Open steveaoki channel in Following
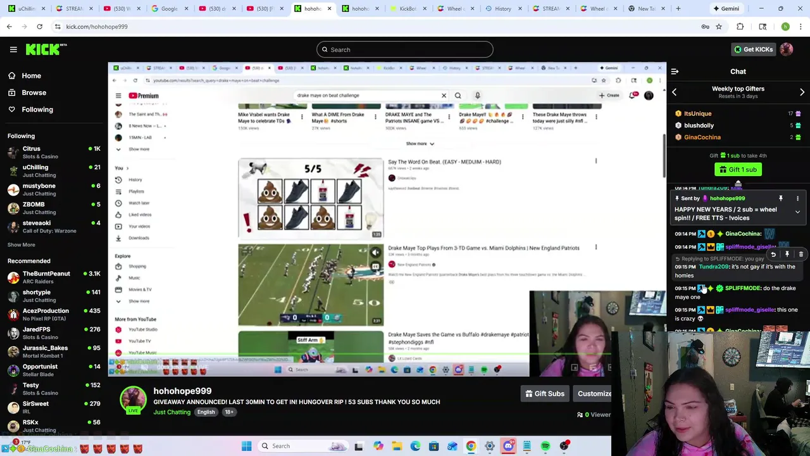Viewport: 810px width, 456px height. coord(54,227)
